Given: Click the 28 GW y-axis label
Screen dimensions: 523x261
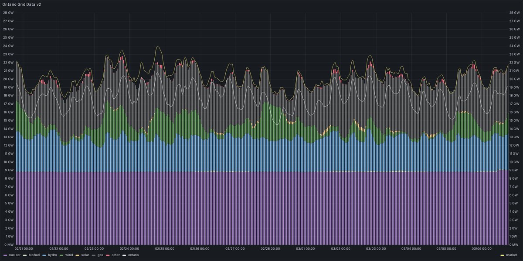Looking at the screenshot, I should click(x=7, y=13).
